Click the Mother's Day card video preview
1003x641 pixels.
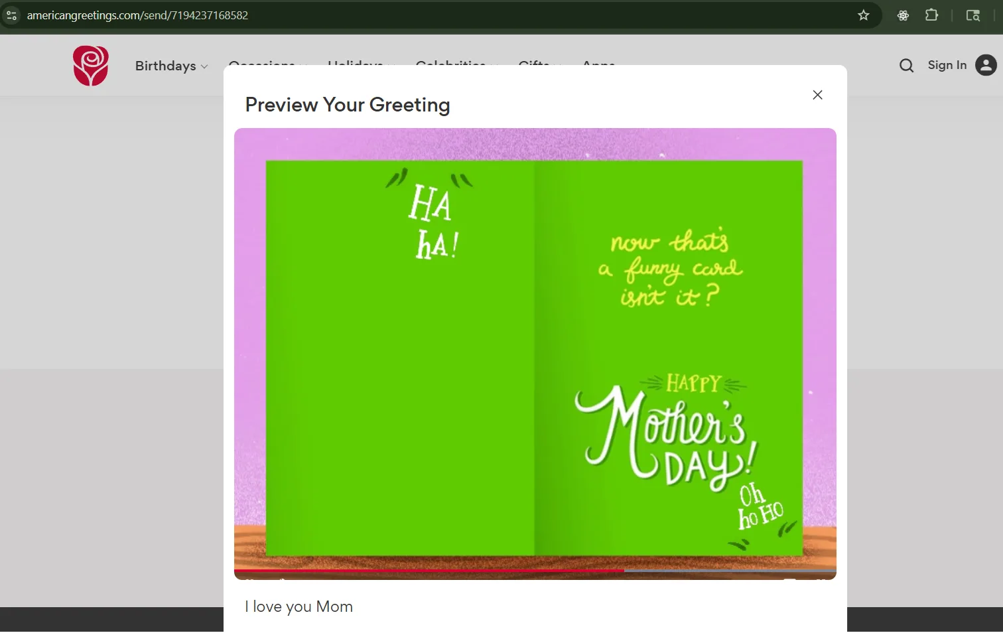tap(535, 354)
